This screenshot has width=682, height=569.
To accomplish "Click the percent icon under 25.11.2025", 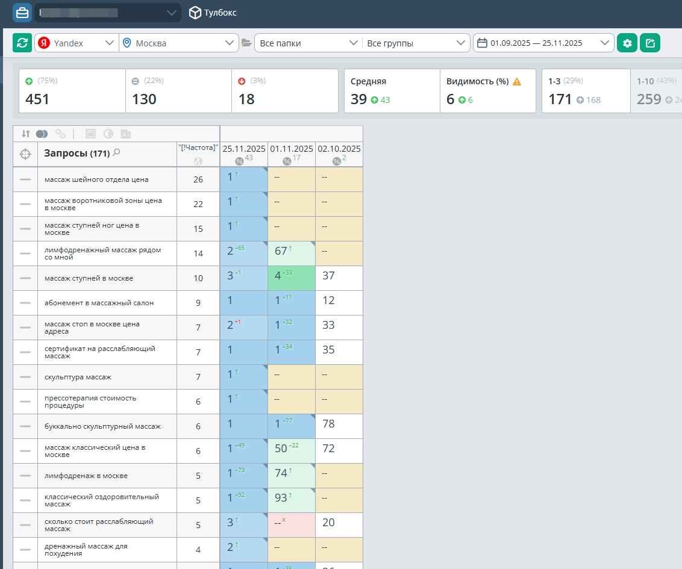I will point(239,161).
